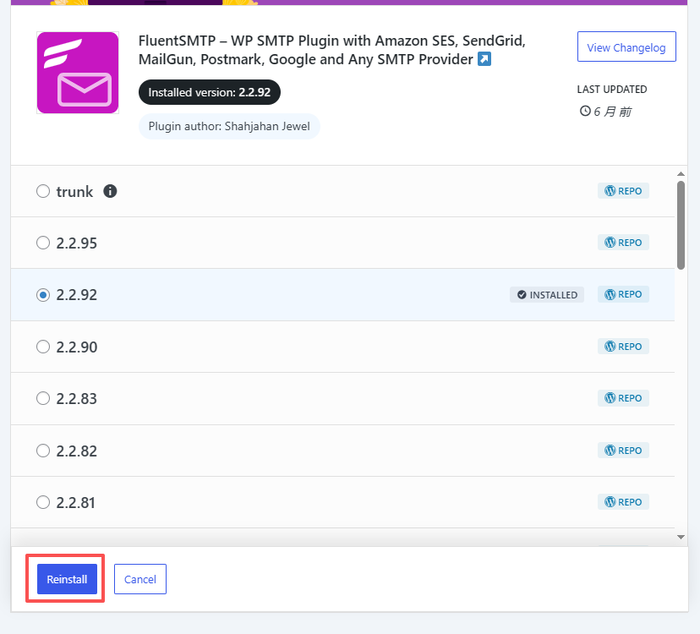Click the version list scrollbar thumb
Viewport: 700px width, 634px height.
681,225
